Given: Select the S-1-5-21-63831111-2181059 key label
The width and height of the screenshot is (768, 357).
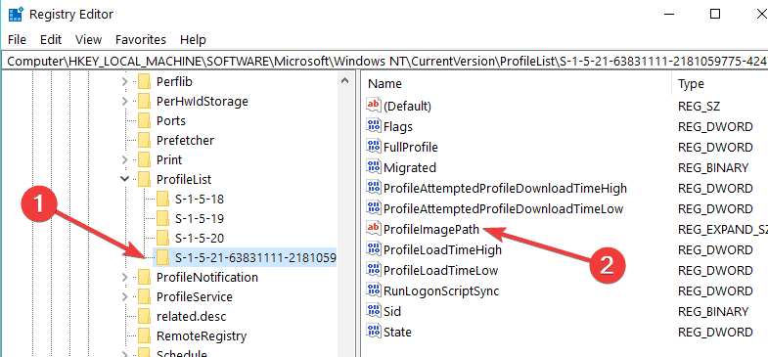Looking at the screenshot, I should tap(255, 257).
